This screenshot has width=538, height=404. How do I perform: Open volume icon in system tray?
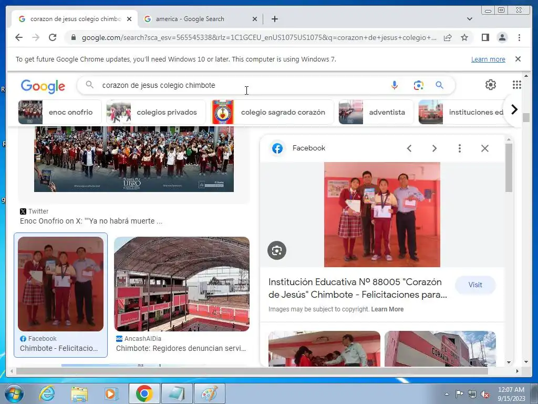pos(485,394)
